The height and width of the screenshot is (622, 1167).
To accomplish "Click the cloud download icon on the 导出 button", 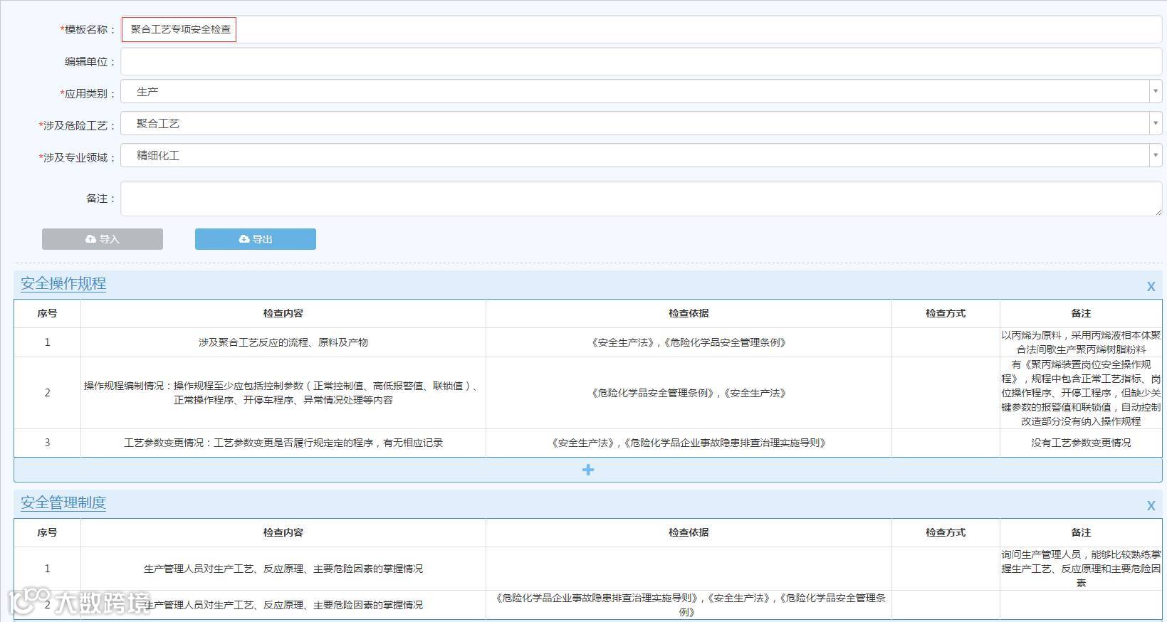I will click(x=244, y=239).
